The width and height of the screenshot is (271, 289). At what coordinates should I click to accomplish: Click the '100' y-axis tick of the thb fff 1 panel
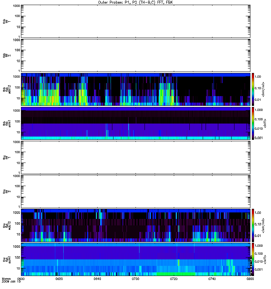pos(17,16)
